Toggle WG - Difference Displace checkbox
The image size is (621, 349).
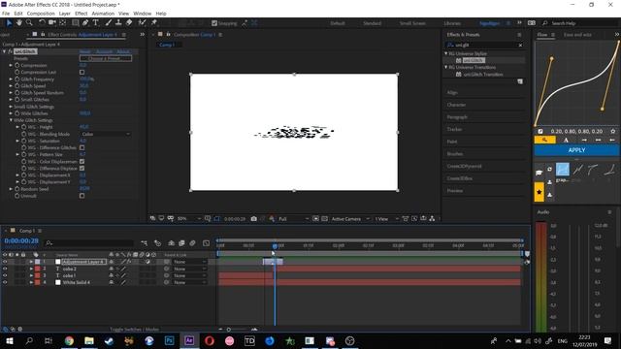[82, 168]
